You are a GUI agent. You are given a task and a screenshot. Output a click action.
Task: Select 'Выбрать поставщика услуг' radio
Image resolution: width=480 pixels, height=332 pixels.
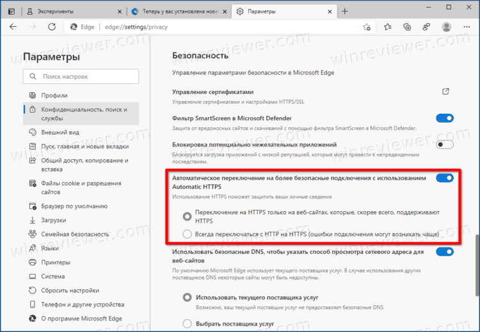coord(187,324)
